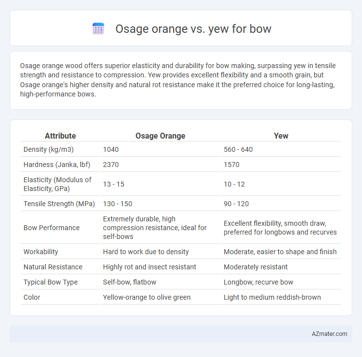Select 'Yellow-orange to olive green' cell
The height and width of the screenshot is (357, 362).
pos(147,297)
